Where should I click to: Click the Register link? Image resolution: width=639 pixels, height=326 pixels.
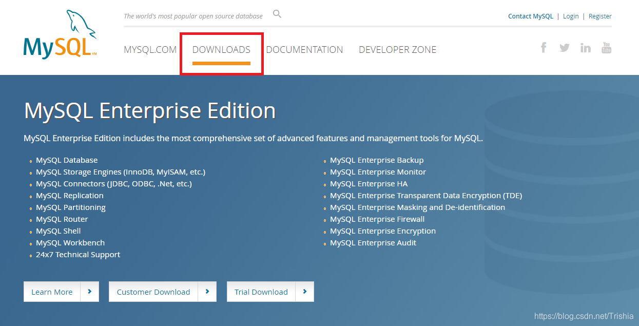tap(600, 16)
